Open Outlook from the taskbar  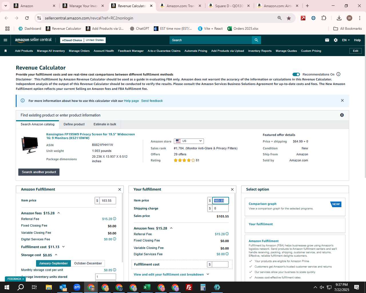[63, 287]
